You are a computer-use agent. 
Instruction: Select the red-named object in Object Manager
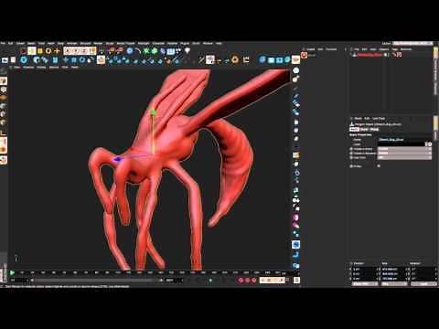tap(369, 55)
